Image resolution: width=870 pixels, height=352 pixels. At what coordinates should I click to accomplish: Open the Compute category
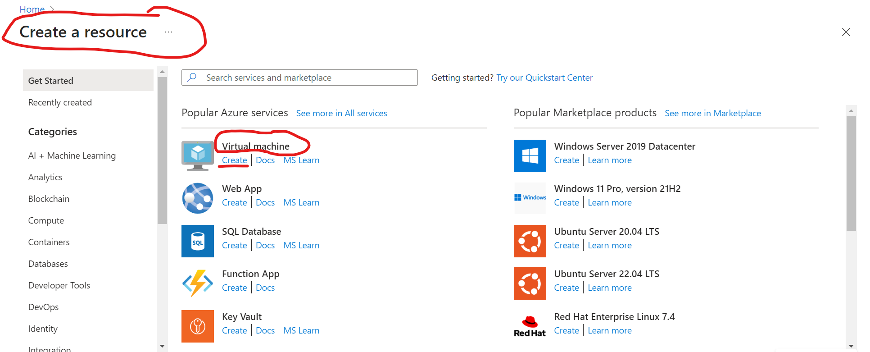point(46,220)
